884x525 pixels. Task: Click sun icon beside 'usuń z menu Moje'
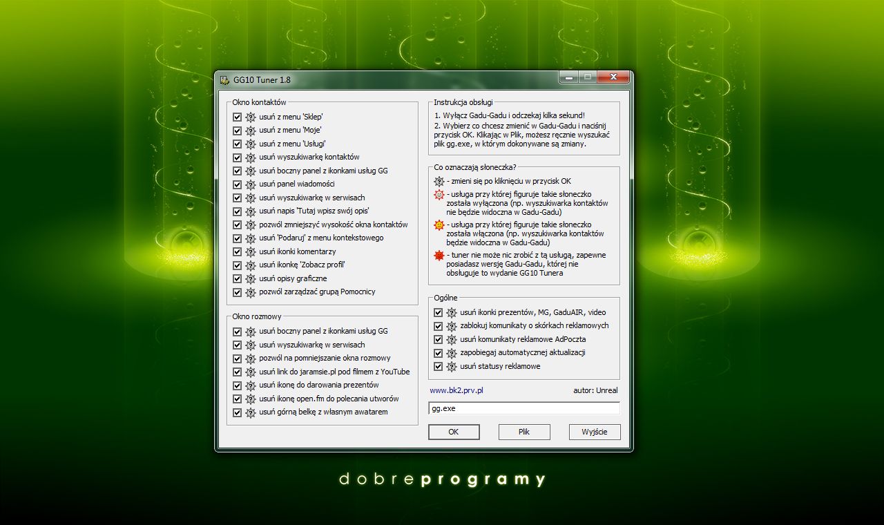[x=251, y=131]
